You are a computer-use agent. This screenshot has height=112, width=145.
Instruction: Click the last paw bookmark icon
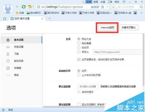(135, 13)
